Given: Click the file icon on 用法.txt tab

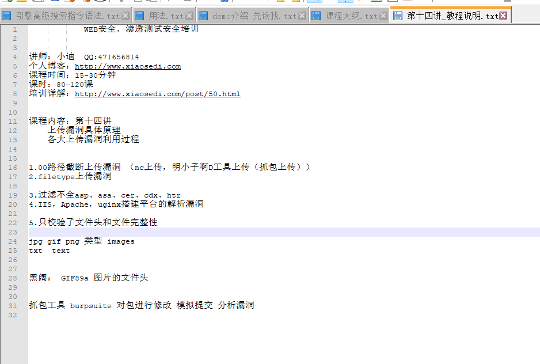Looking at the screenshot, I should click(139, 17).
